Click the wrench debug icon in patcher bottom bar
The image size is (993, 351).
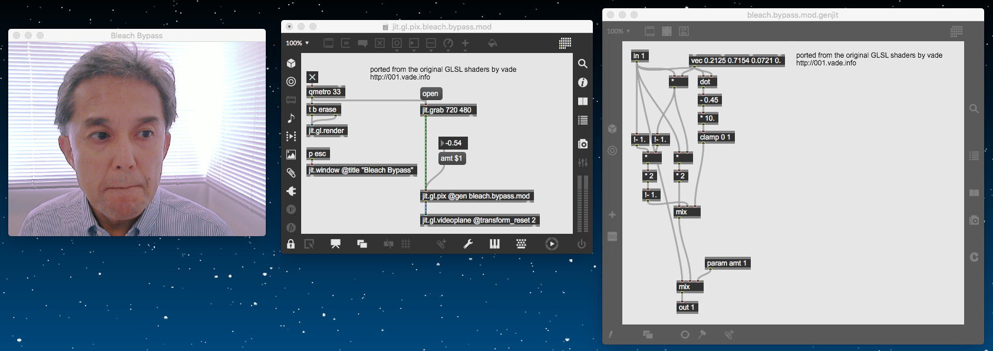pyautogui.click(x=469, y=244)
